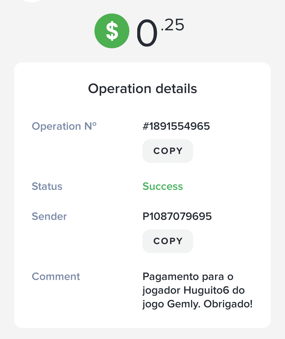Click the word jogador in the comment
The height and width of the screenshot is (339, 285).
coord(161,290)
